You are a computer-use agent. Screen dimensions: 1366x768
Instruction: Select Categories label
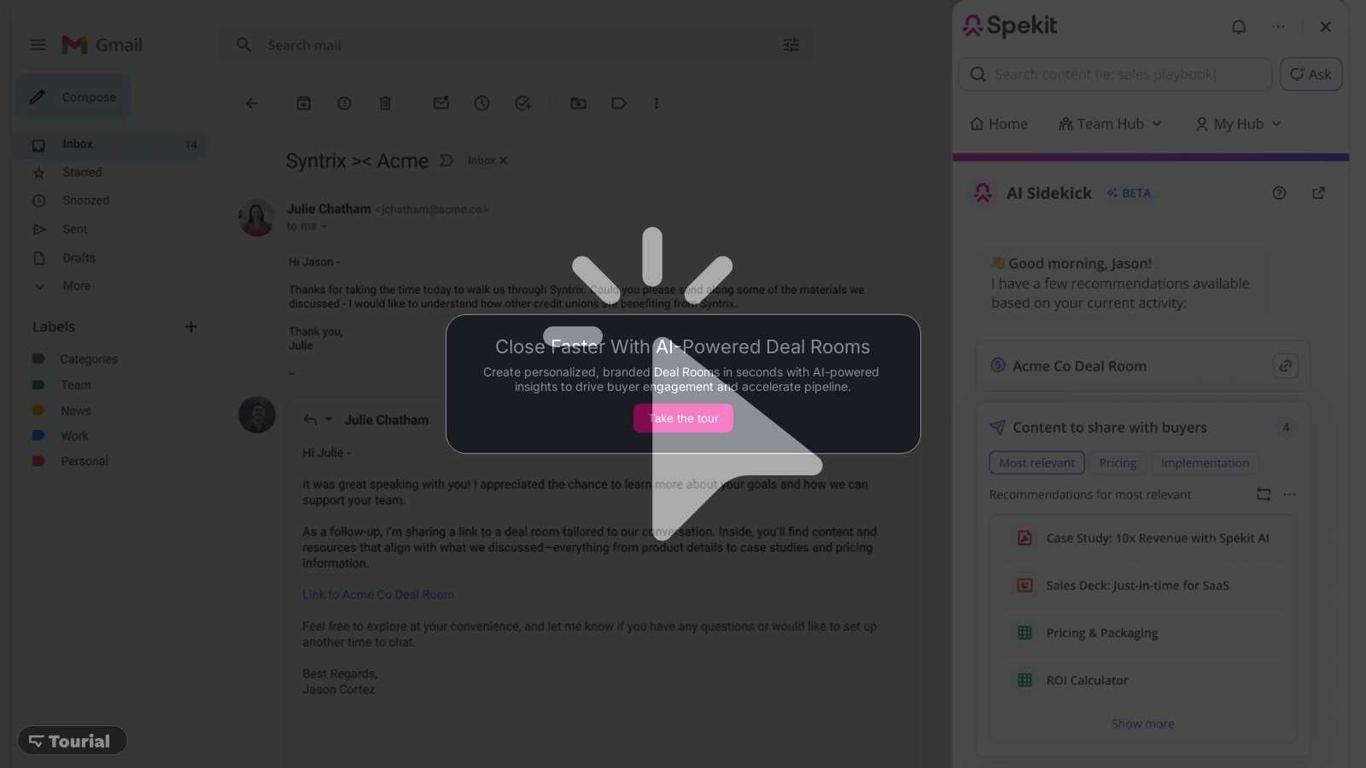pos(89,359)
